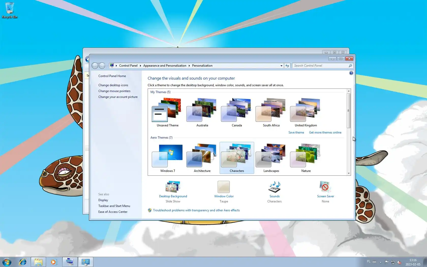Click Control Panel in the breadcrumb
427x267 pixels.
[x=128, y=66]
